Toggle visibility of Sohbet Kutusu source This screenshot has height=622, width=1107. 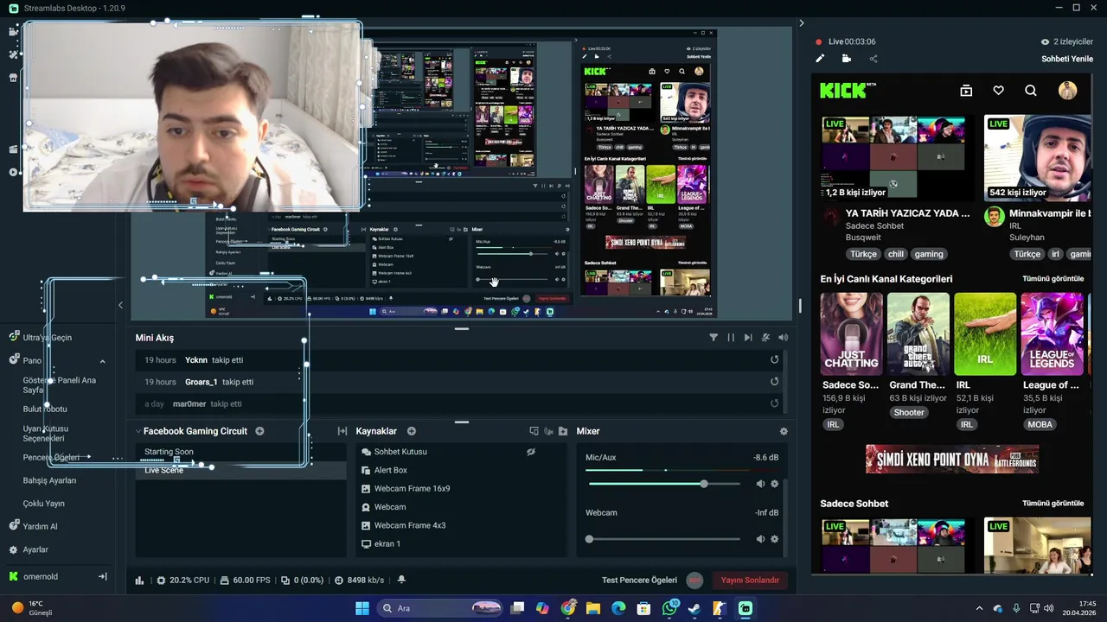point(531,452)
